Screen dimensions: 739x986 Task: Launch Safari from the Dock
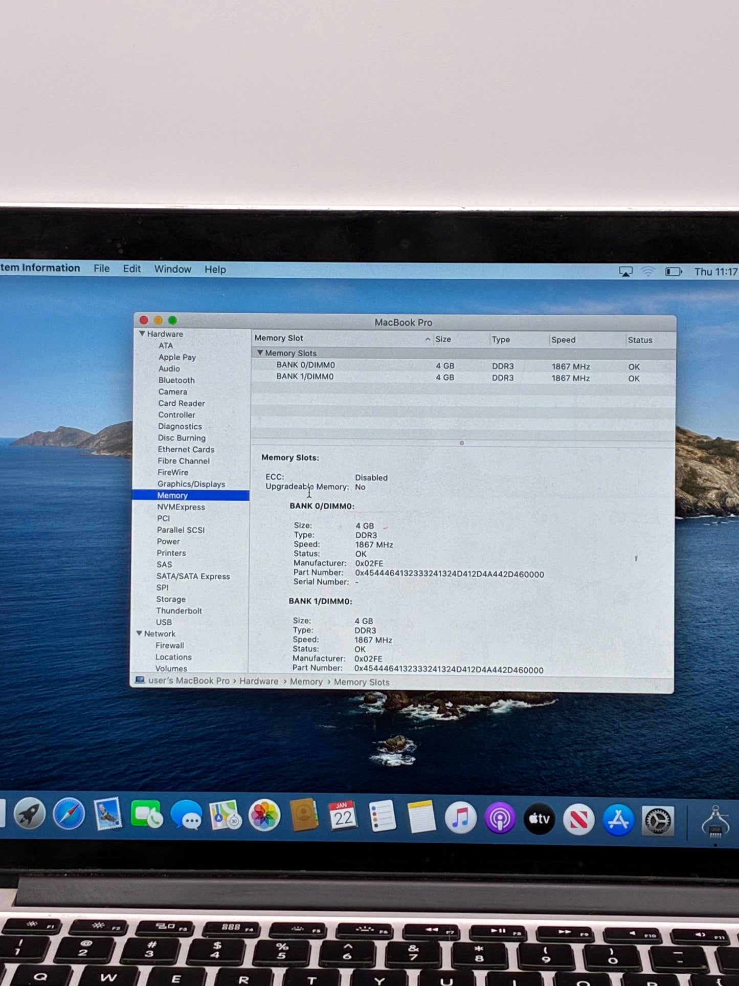point(69,814)
